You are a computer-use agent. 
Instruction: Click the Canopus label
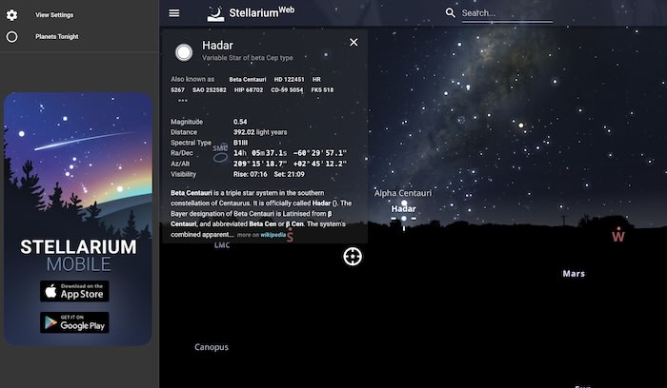pyautogui.click(x=212, y=347)
